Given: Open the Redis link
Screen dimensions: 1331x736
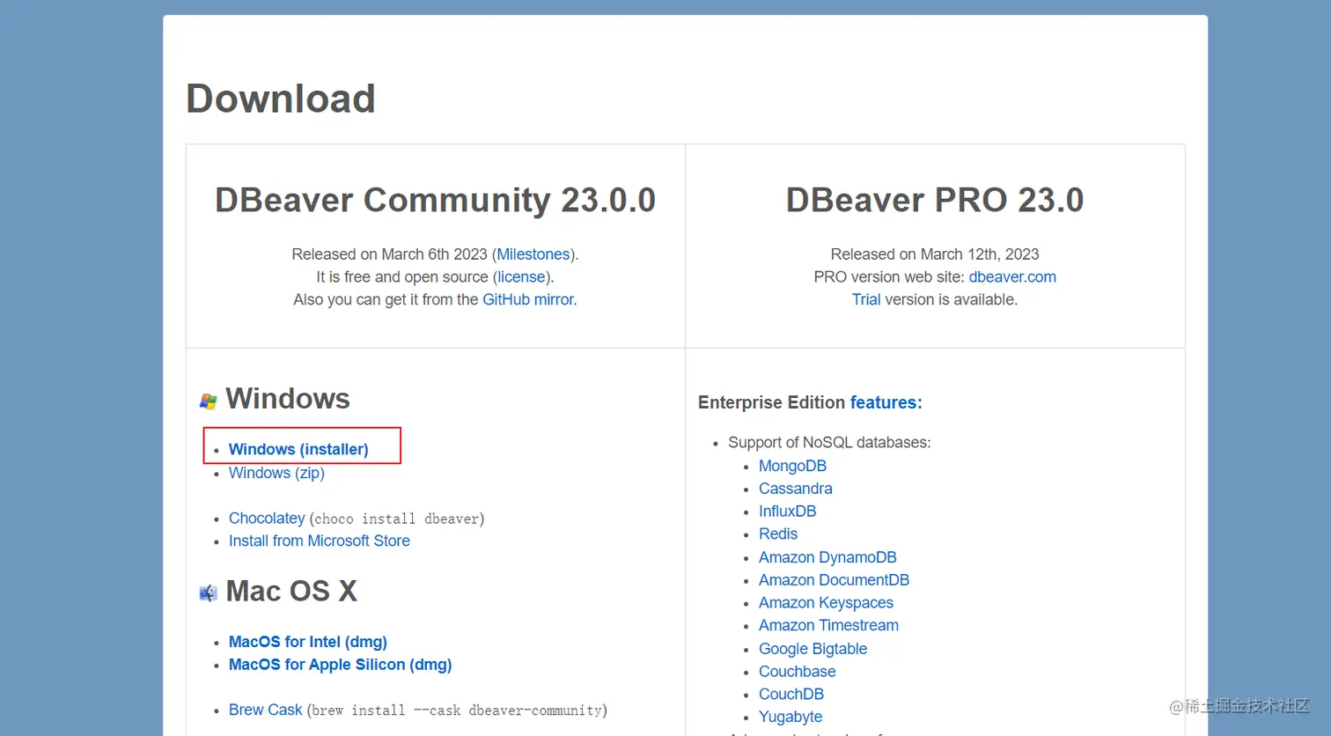Looking at the screenshot, I should coord(778,534).
